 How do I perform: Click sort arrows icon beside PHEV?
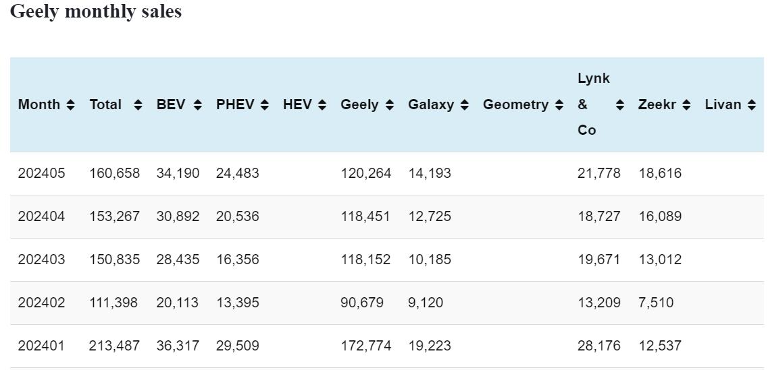(265, 105)
